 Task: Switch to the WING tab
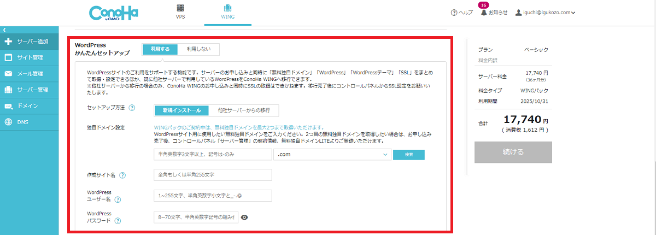click(x=228, y=12)
